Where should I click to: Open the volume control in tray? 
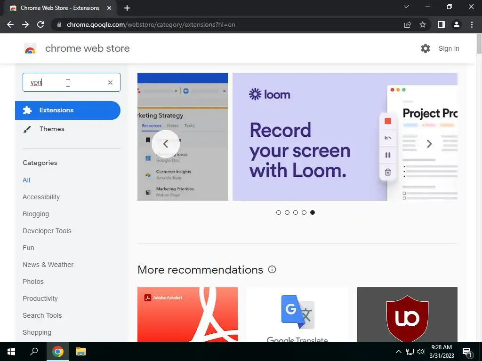[421, 352]
